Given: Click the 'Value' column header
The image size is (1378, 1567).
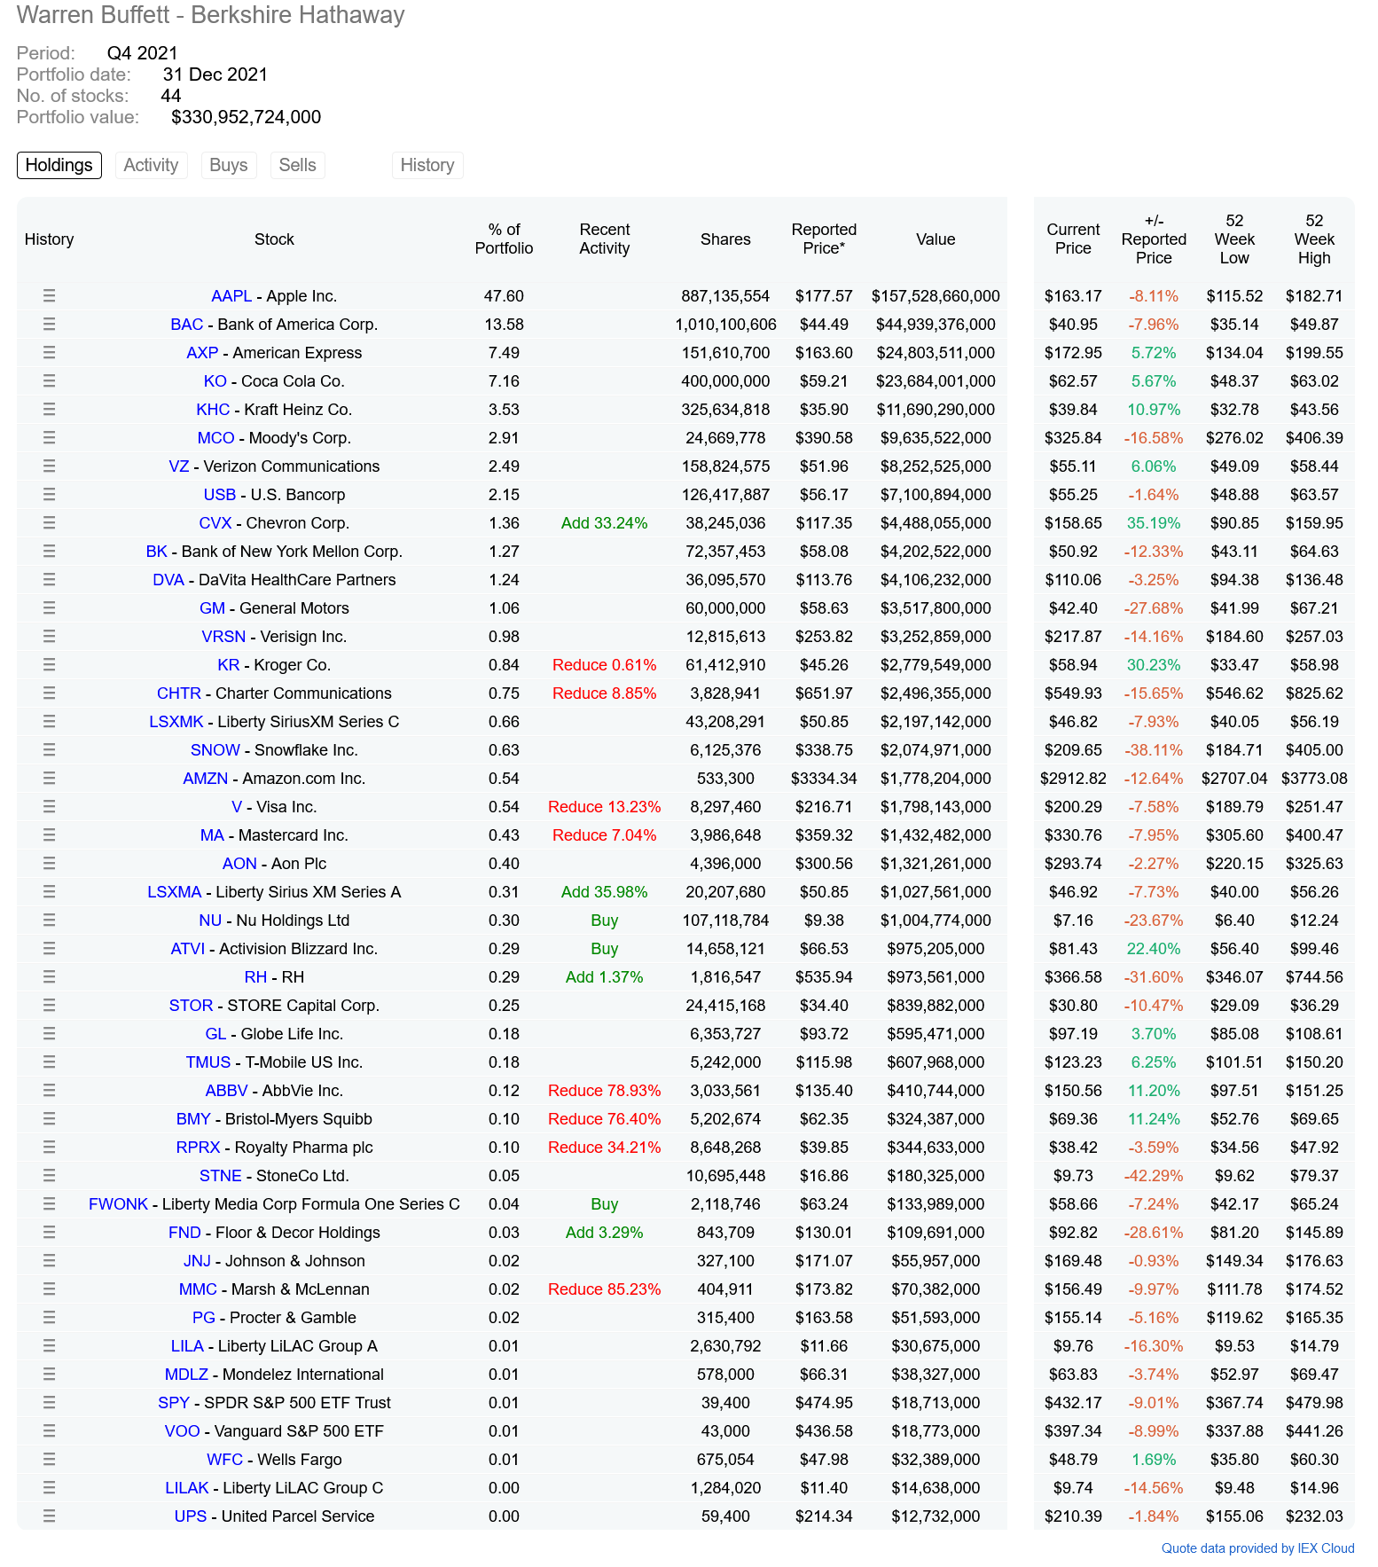Looking at the screenshot, I should pos(936,239).
